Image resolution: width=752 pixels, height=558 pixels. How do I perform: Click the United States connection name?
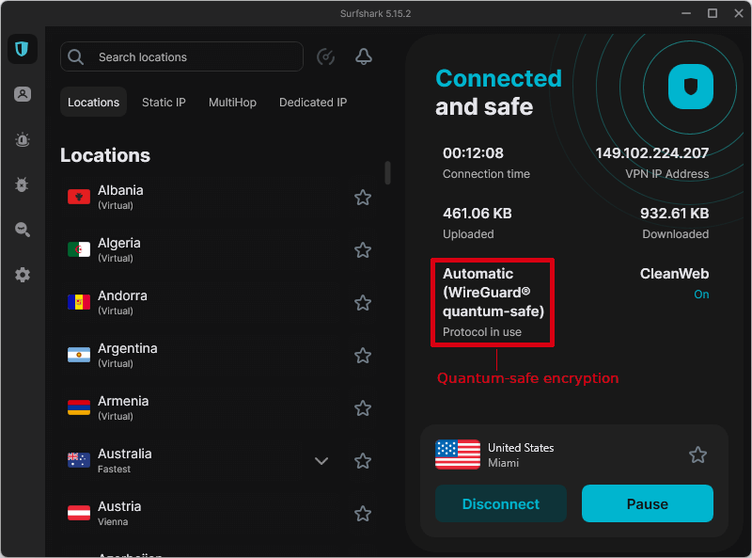click(521, 448)
